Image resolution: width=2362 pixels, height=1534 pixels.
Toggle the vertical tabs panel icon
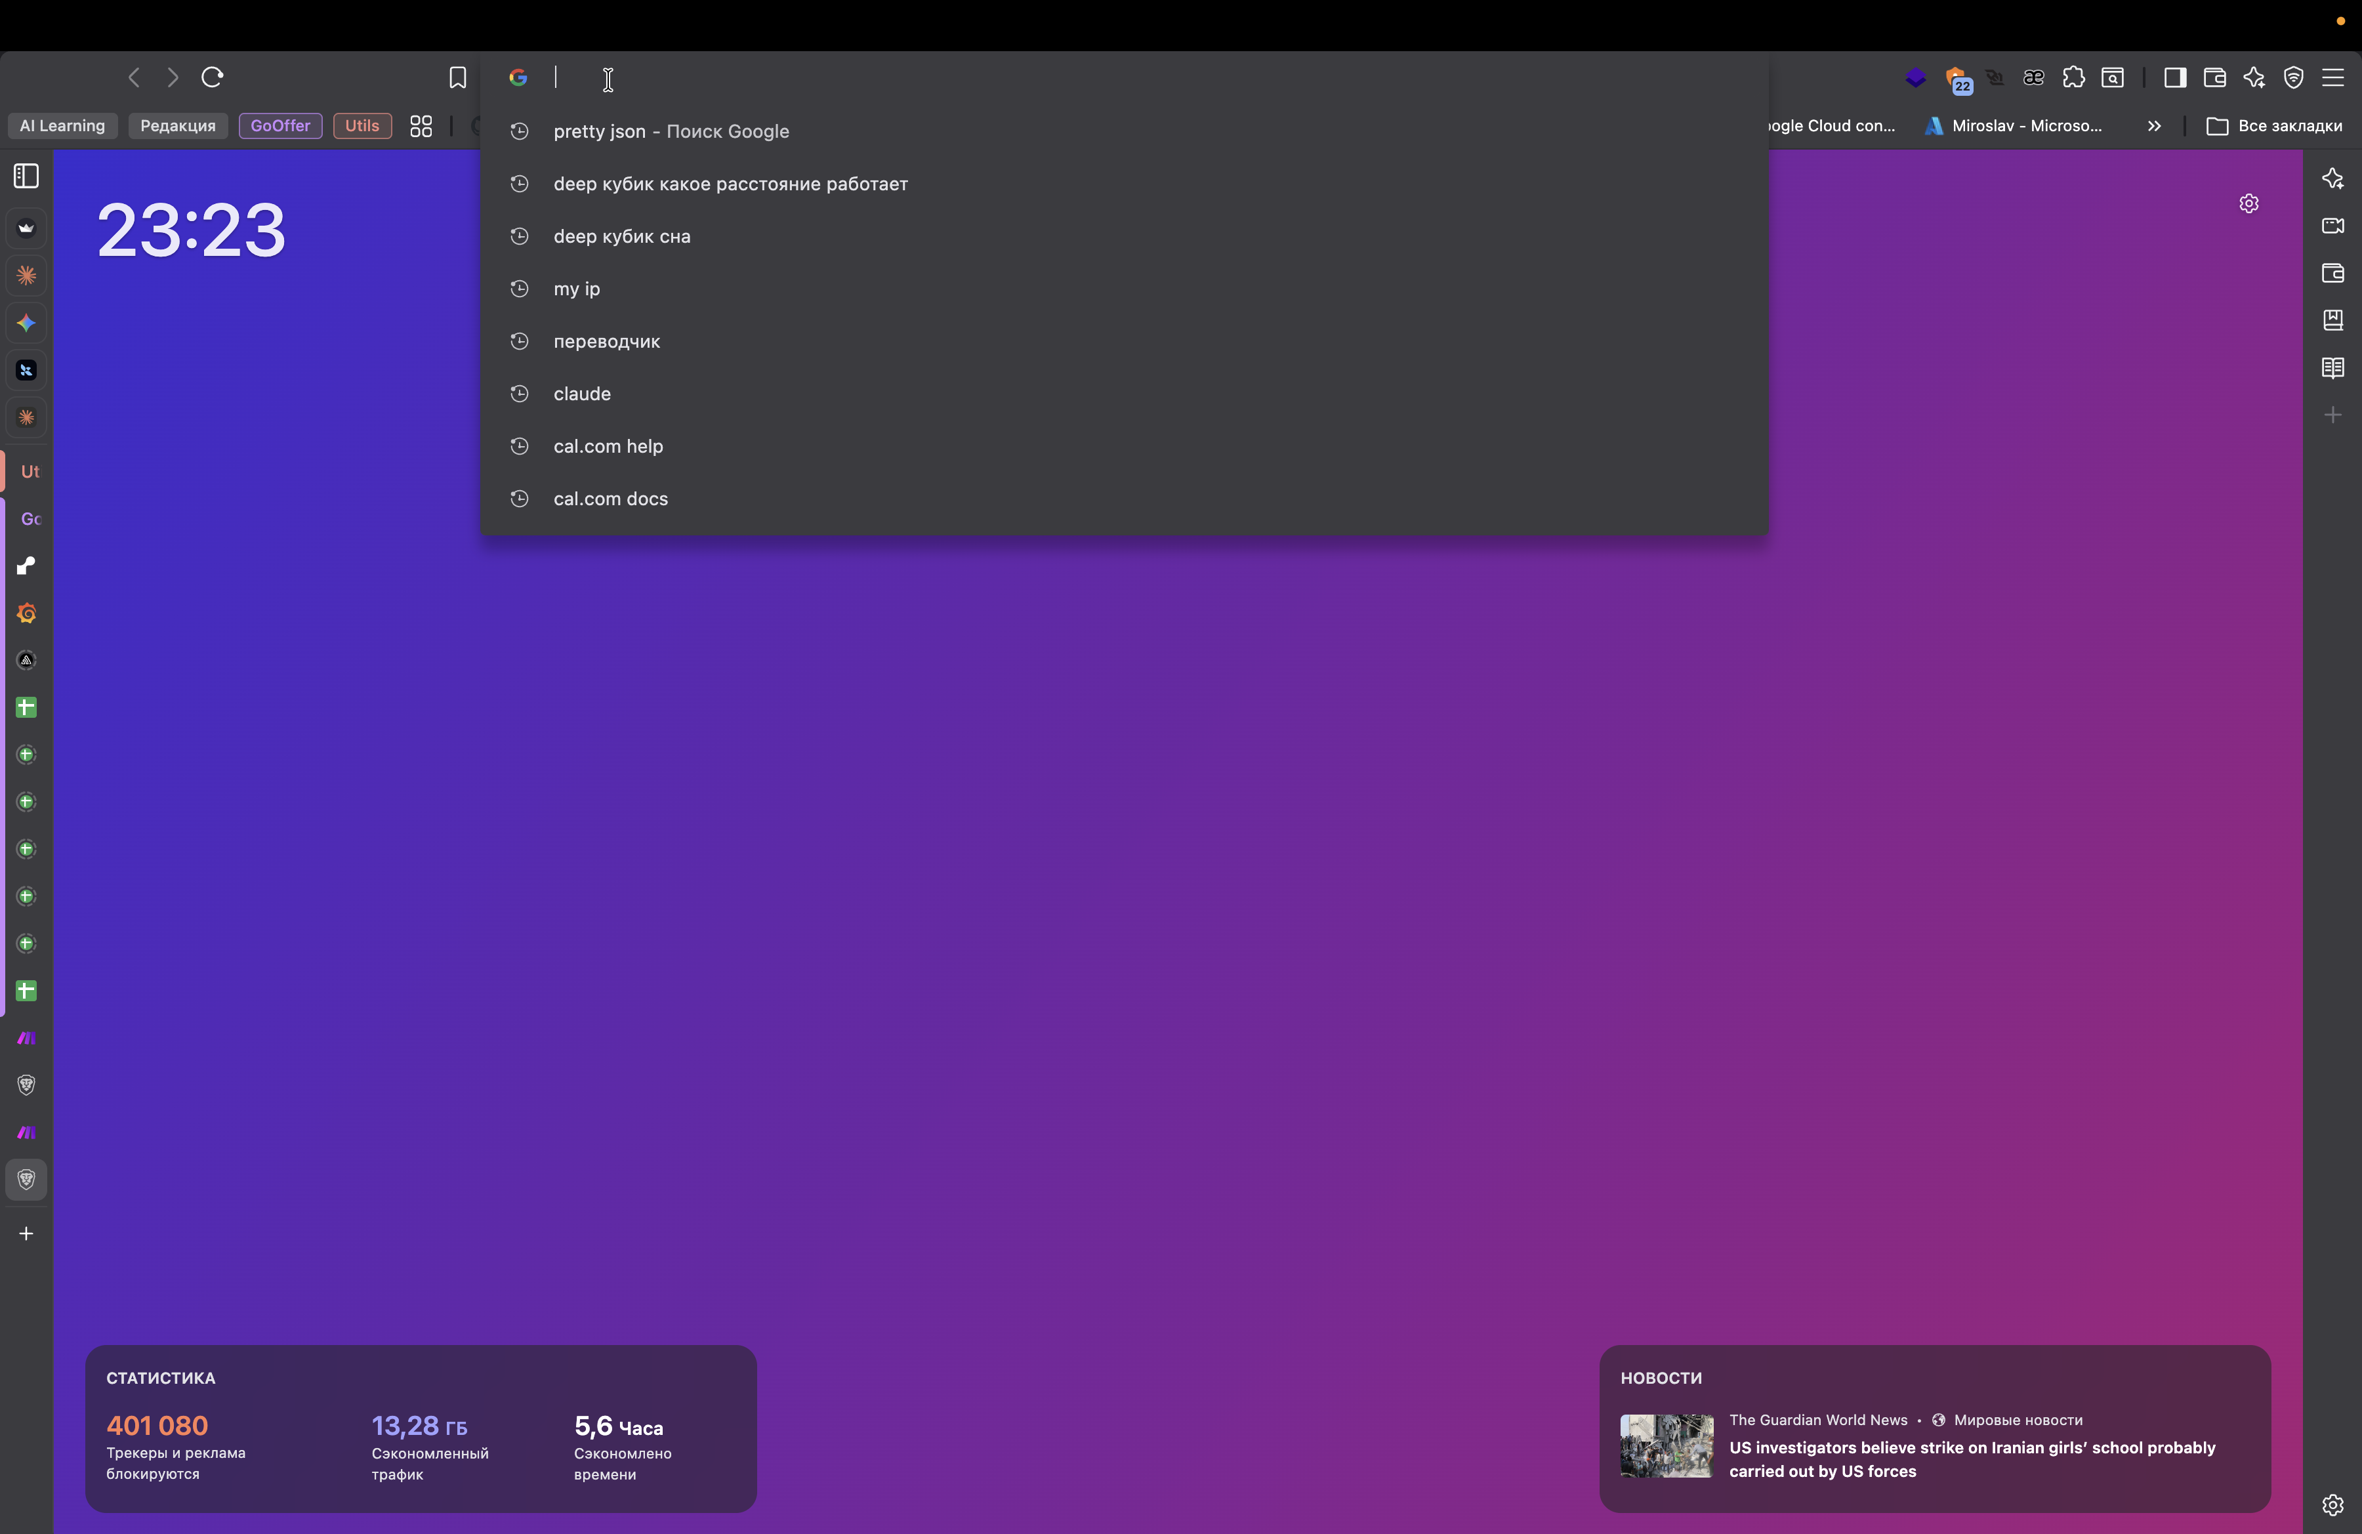click(27, 176)
